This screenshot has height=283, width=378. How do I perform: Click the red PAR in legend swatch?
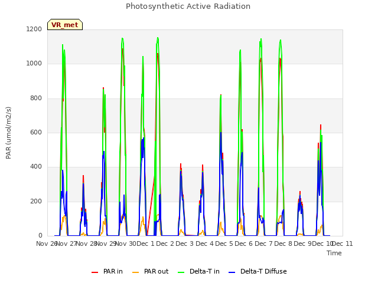click(94, 272)
